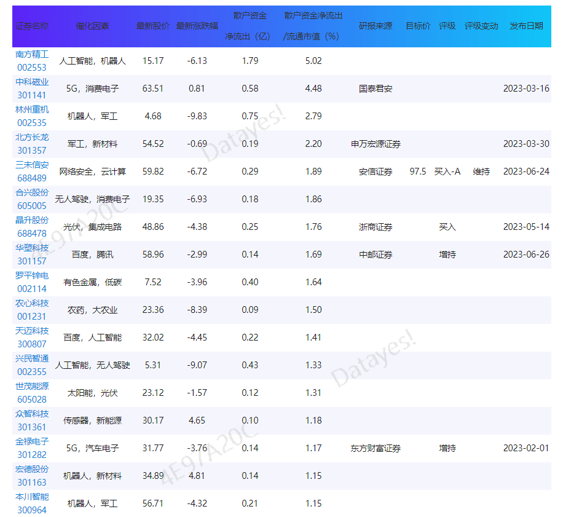Click the outflow value 1.79 cell
Image resolution: width=563 pixels, height=517 pixels.
[x=250, y=61]
